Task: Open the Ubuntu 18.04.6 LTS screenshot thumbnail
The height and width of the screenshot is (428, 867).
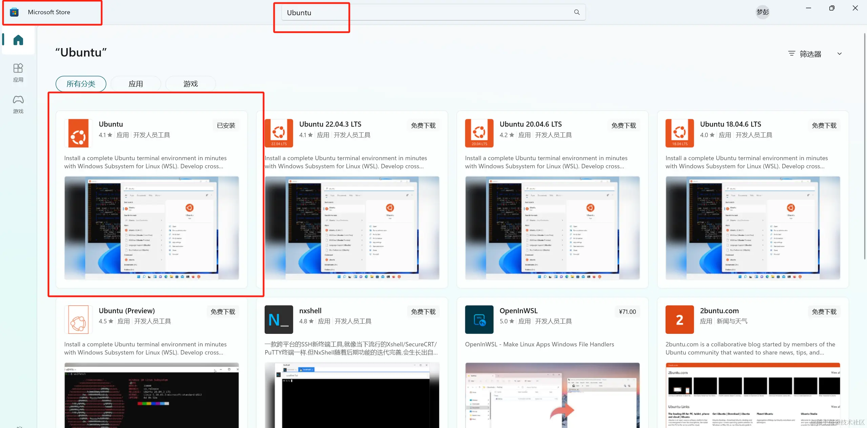Action: tap(753, 228)
